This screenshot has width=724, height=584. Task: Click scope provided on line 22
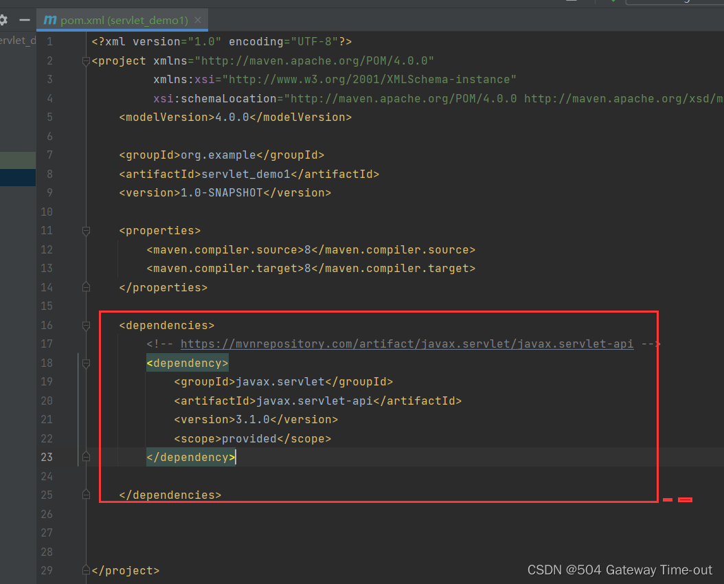pos(253,438)
